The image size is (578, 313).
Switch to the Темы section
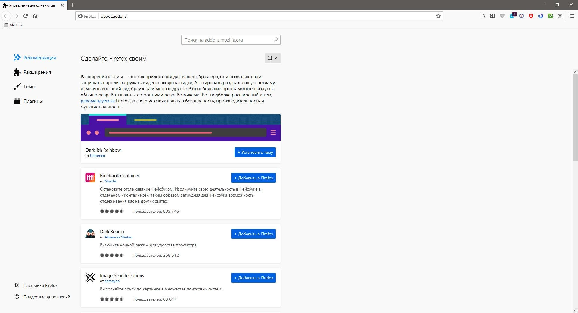click(24, 86)
